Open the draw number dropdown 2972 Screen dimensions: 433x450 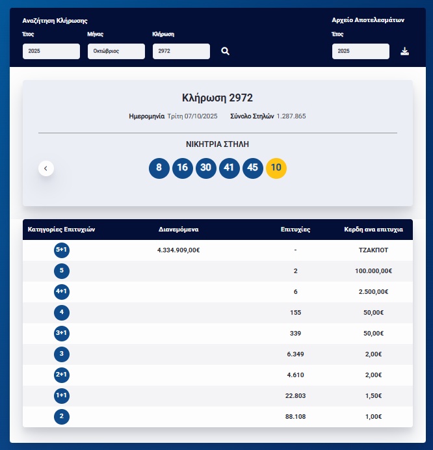(181, 51)
